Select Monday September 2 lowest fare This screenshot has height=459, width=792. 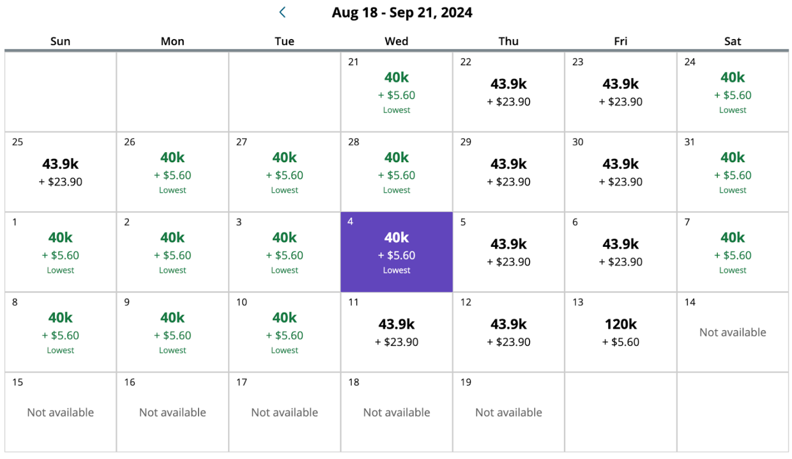[x=173, y=252]
